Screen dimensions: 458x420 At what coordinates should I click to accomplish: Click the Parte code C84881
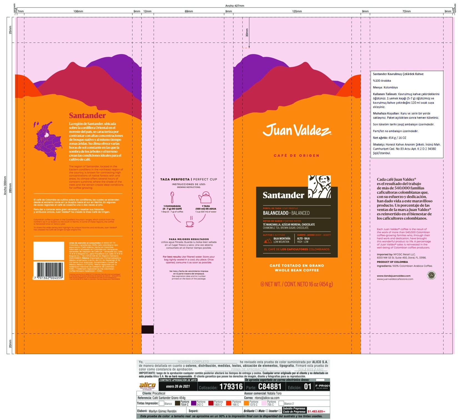(270, 387)
